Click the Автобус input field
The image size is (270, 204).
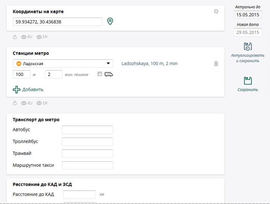[87, 130]
